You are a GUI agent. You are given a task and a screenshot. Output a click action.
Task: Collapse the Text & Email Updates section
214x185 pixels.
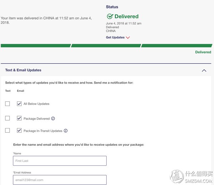(204, 70)
